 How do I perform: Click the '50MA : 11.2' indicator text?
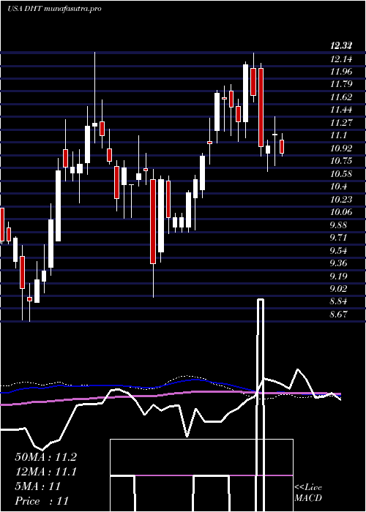pos(45,457)
